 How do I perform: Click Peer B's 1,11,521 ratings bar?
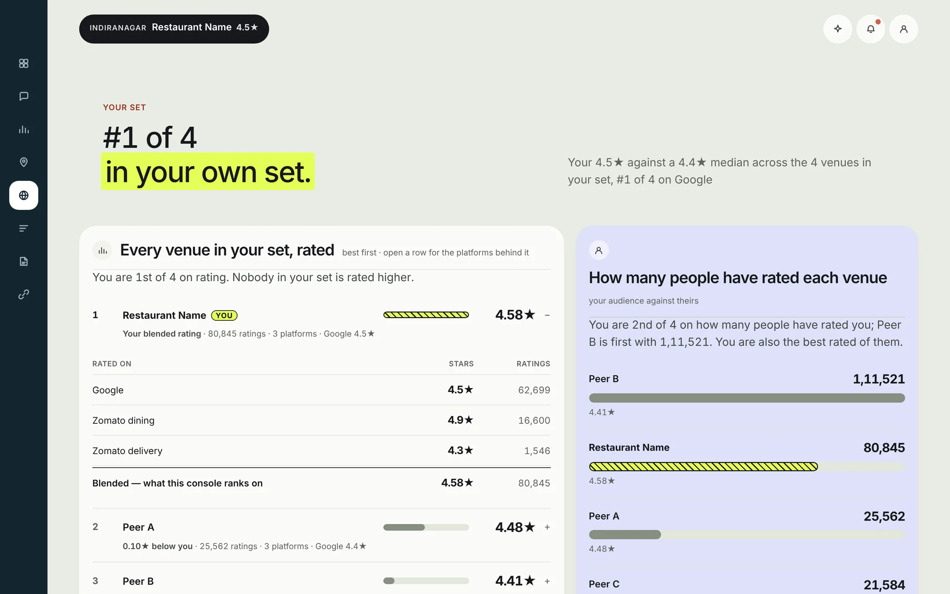(x=747, y=398)
